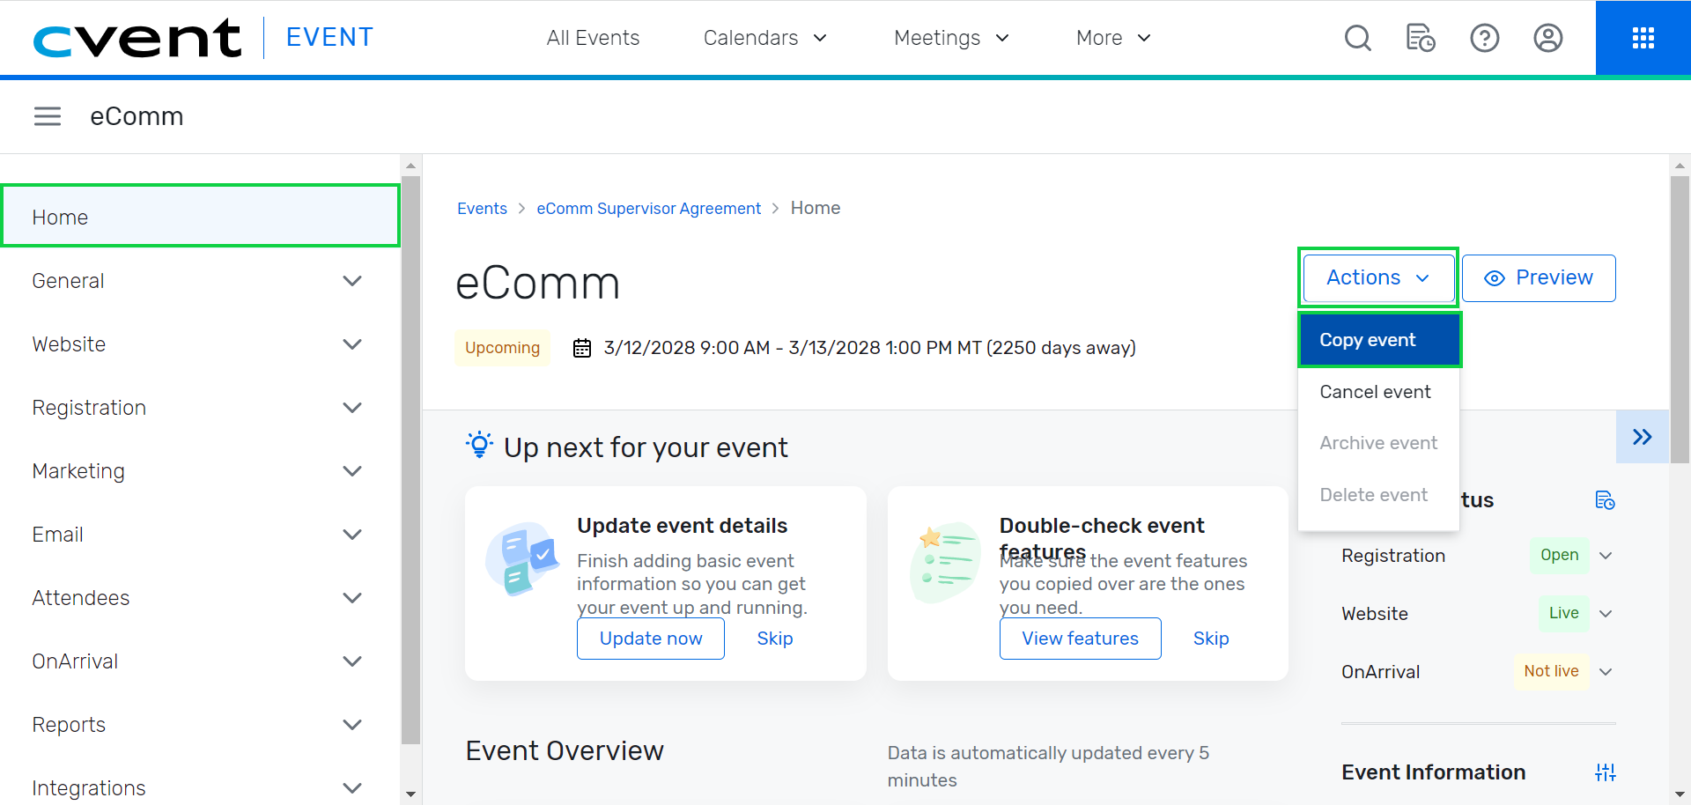Select Archive event menu entry
This screenshot has width=1691, height=805.
pos(1378,443)
